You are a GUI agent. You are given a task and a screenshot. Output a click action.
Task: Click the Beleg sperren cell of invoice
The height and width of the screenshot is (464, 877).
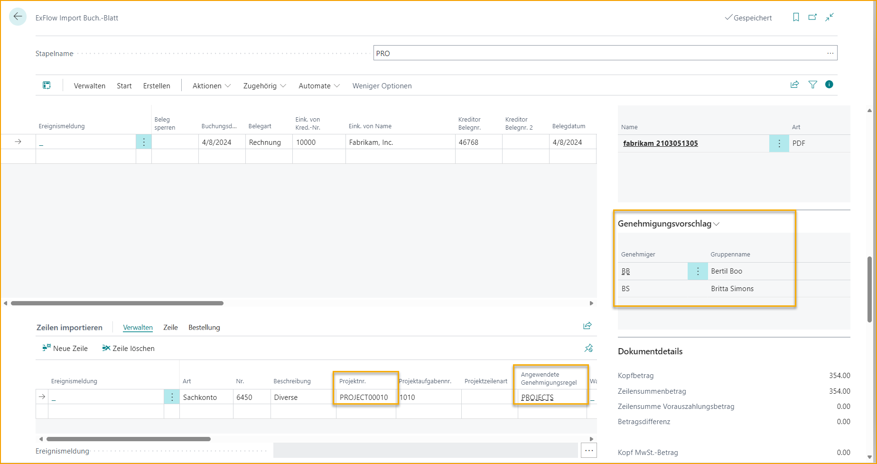click(175, 142)
